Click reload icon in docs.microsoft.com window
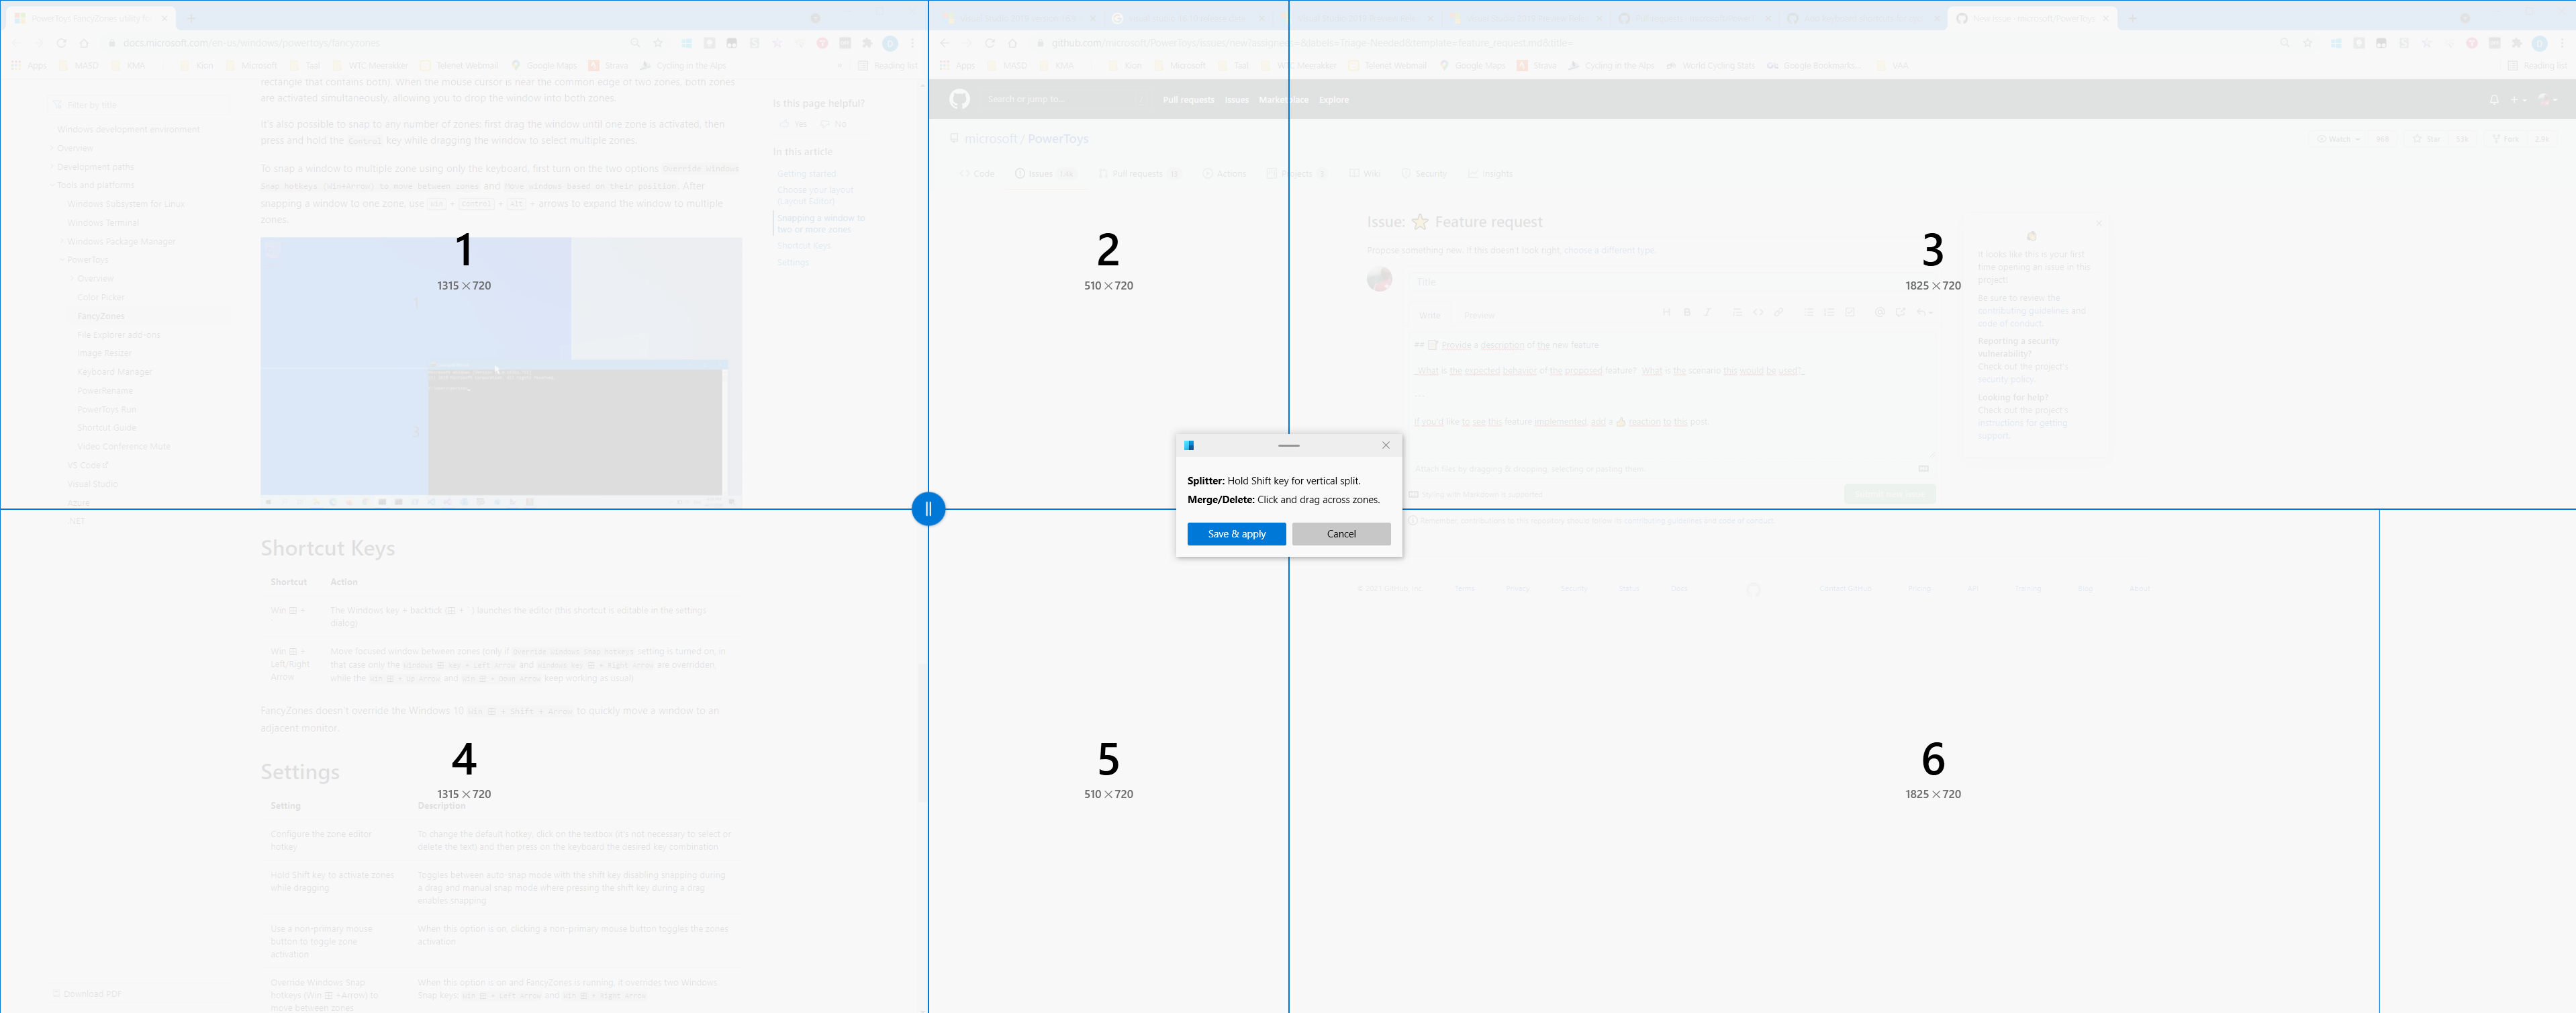2576x1013 pixels. click(x=61, y=43)
